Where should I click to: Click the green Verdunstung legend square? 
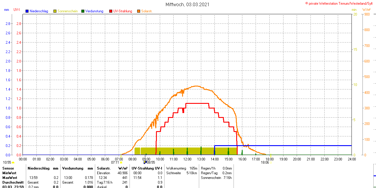[x=83, y=11]
